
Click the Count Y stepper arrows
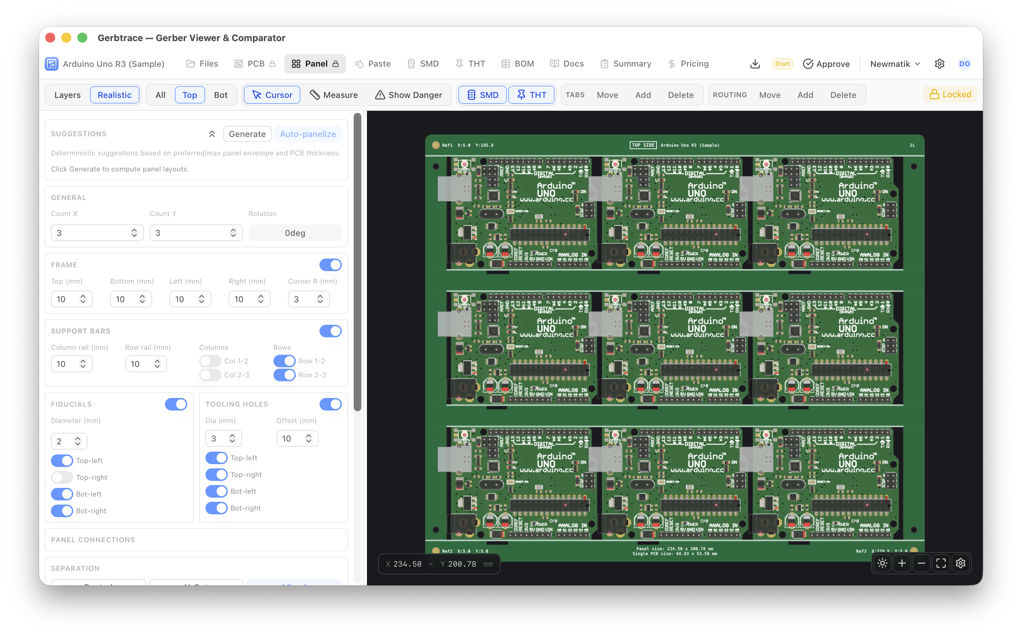point(233,233)
